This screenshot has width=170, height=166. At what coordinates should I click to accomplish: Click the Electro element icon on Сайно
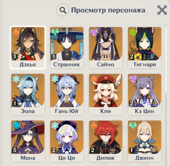94,32
